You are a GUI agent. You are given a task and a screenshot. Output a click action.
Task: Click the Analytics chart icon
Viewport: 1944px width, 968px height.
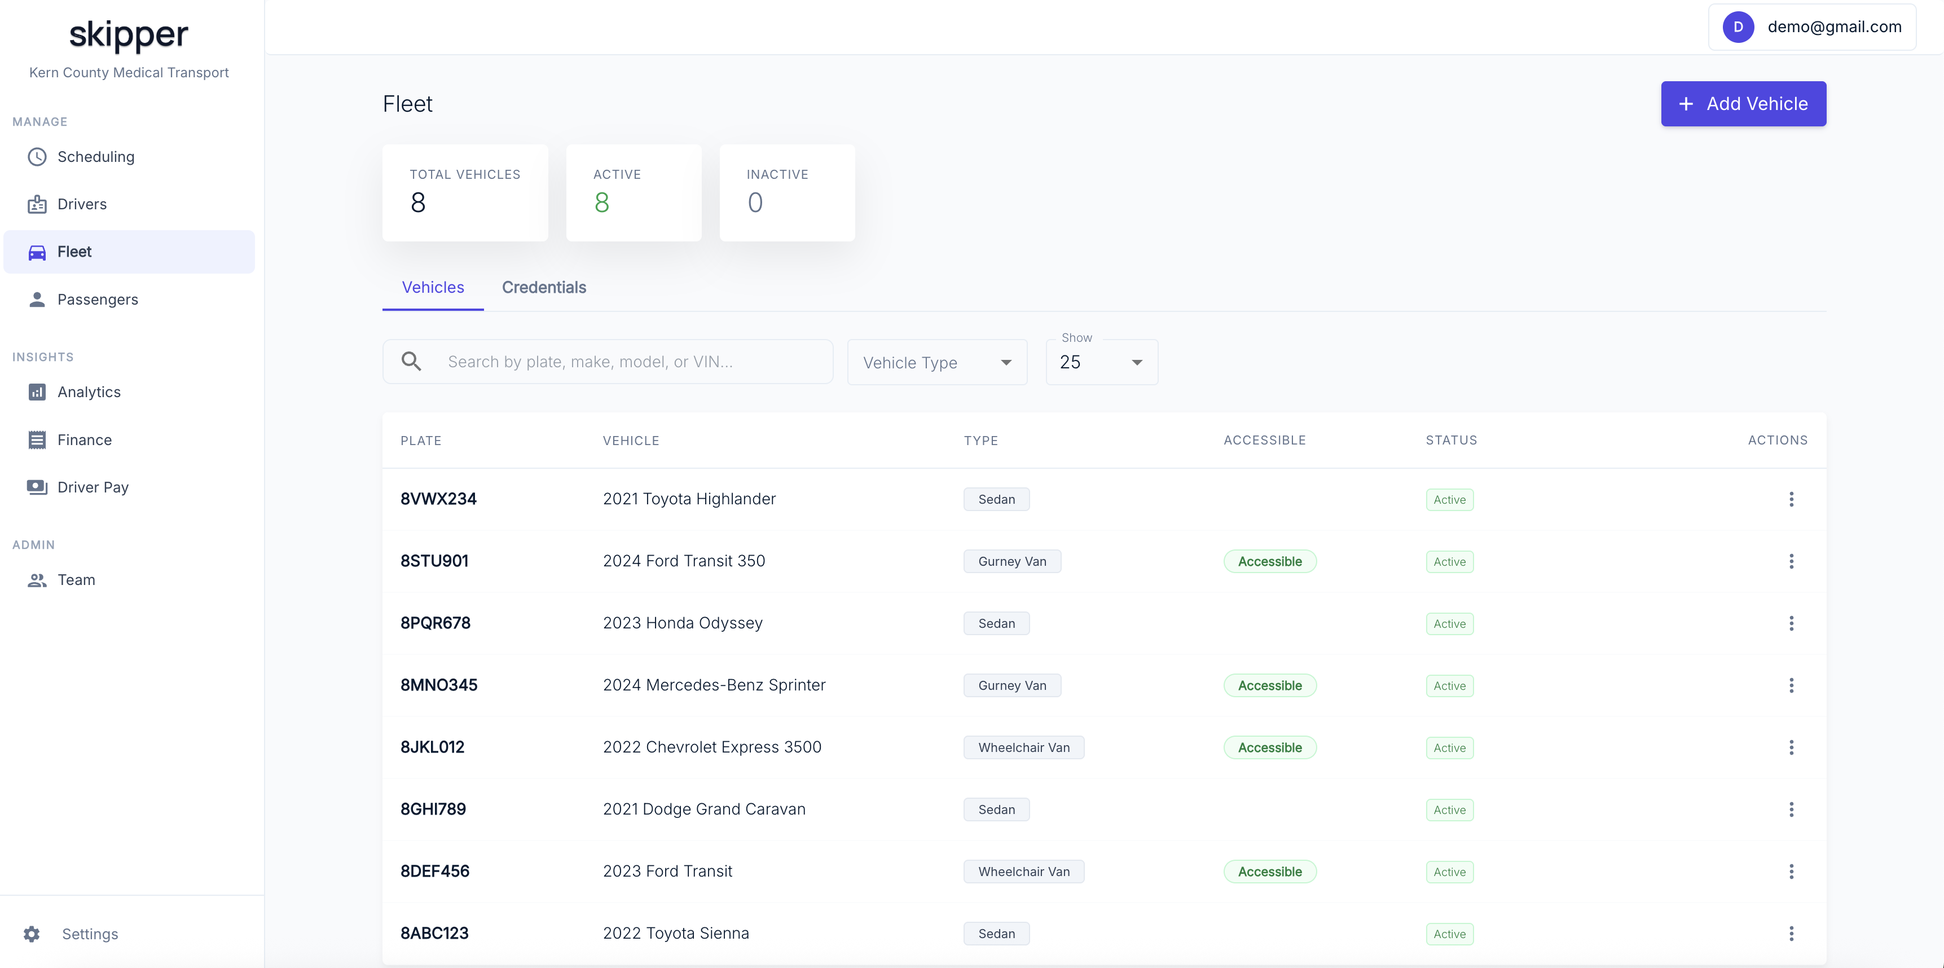tap(37, 392)
